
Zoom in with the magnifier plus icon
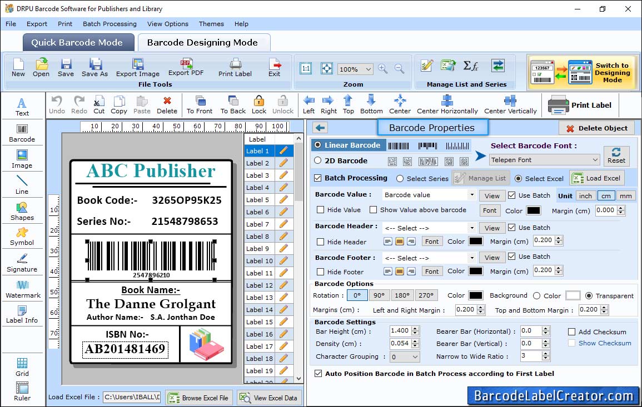383,69
